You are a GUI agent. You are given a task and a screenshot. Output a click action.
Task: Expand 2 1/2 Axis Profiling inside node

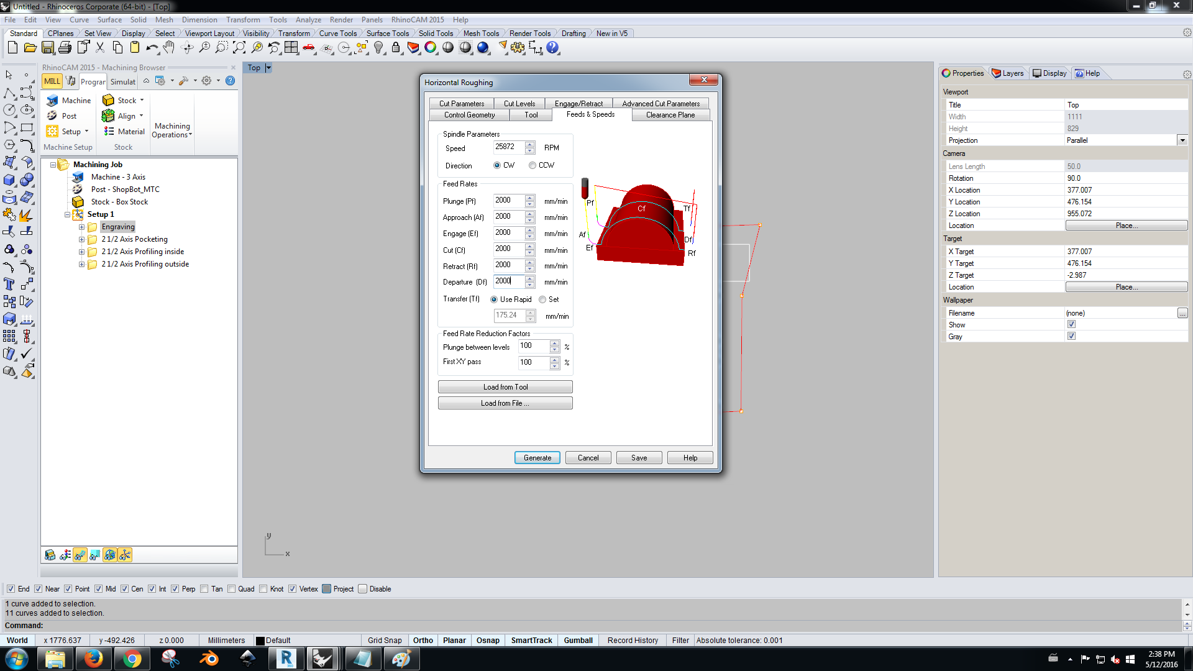(x=81, y=252)
